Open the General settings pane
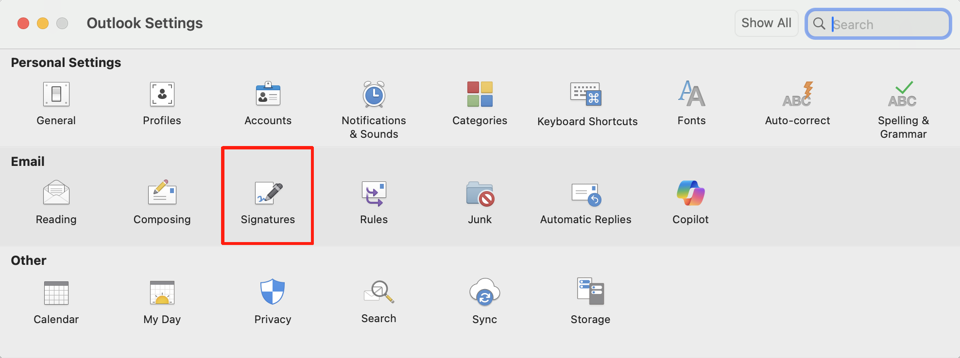 click(x=56, y=95)
